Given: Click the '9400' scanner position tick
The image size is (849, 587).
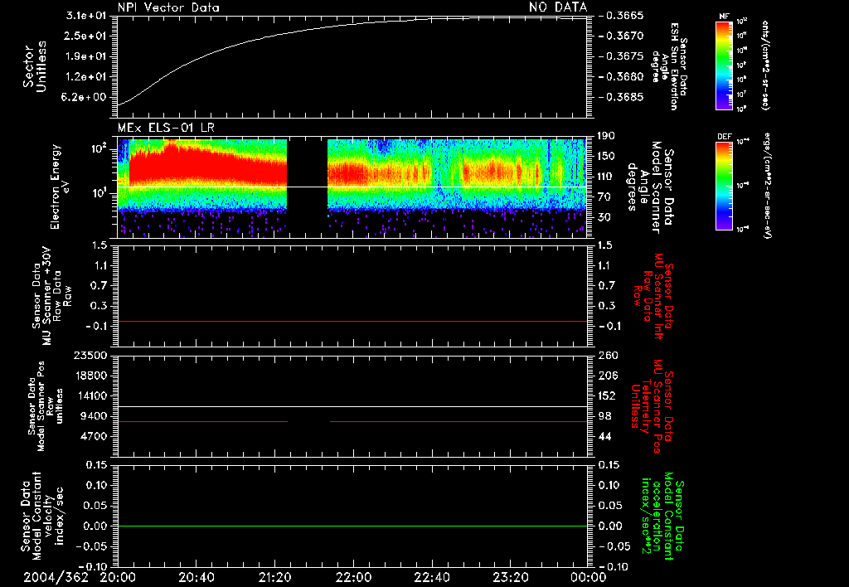Looking at the screenshot, I should point(93,416).
